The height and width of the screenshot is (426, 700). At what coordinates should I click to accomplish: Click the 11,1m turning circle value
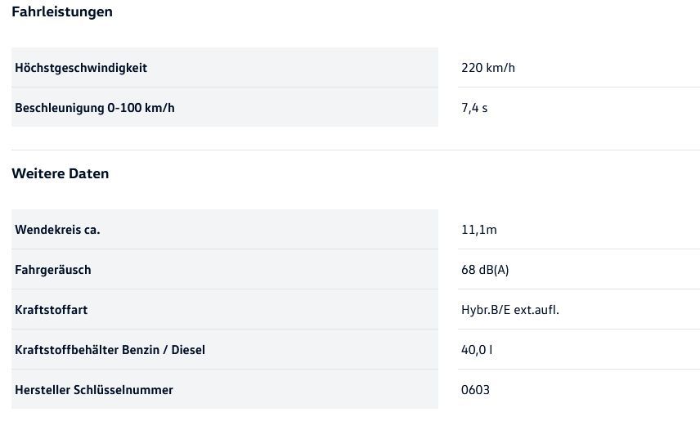479,230
